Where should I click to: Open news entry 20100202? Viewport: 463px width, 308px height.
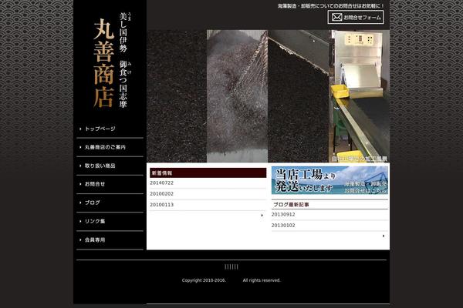pyautogui.click(x=161, y=193)
